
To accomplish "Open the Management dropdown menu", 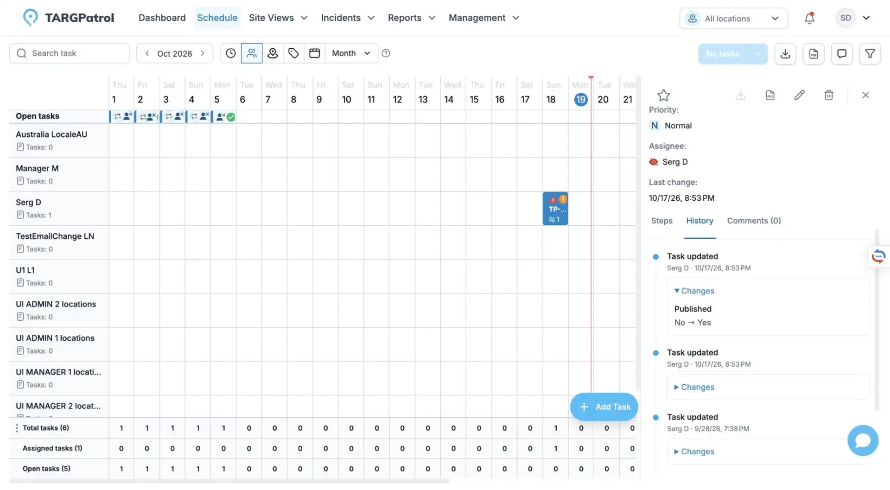I will [x=484, y=18].
